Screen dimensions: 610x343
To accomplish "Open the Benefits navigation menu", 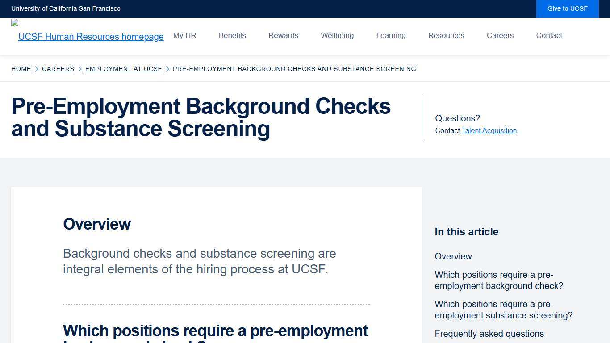I will (232, 36).
